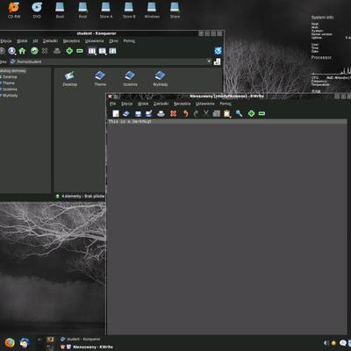Open the Okno menu in Konqueror

[113, 41]
